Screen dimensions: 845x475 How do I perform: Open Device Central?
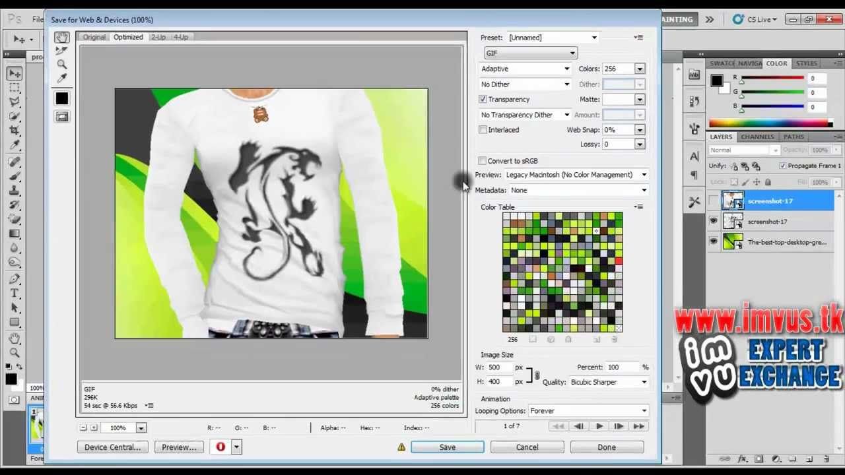(x=112, y=447)
